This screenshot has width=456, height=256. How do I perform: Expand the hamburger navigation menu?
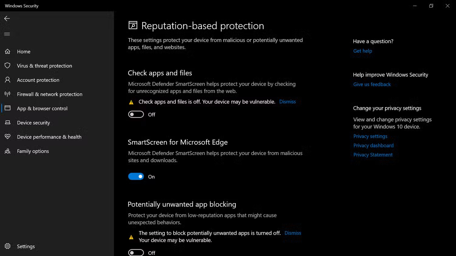[7, 34]
